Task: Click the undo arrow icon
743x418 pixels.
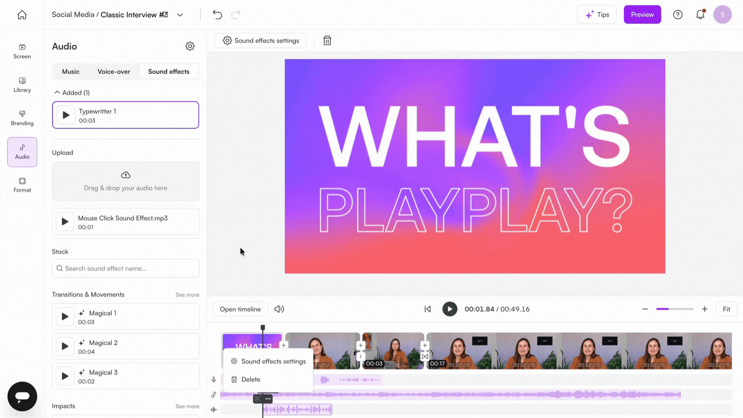Action: pyautogui.click(x=217, y=15)
